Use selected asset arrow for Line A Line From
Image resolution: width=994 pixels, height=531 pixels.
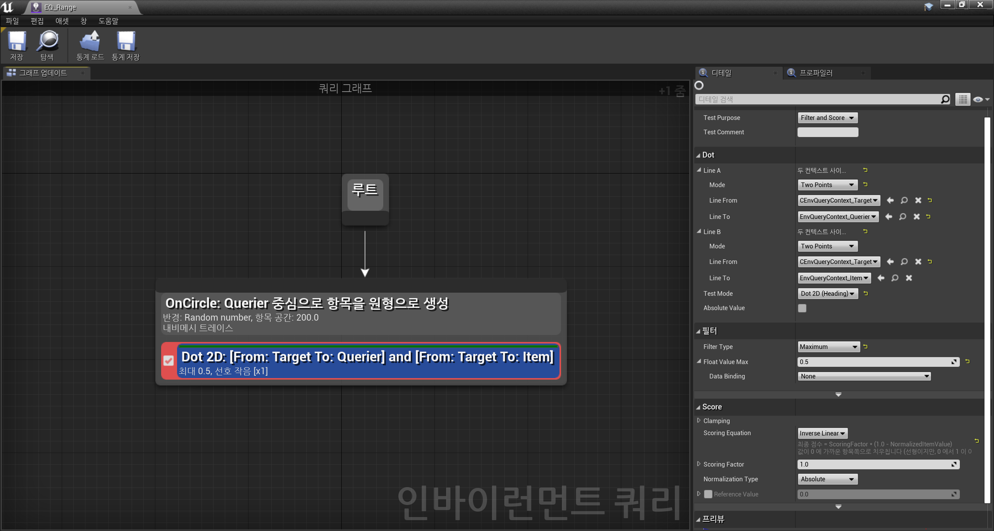[x=890, y=200]
